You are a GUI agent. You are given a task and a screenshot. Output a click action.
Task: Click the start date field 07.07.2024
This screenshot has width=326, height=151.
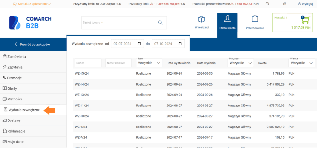127,44
